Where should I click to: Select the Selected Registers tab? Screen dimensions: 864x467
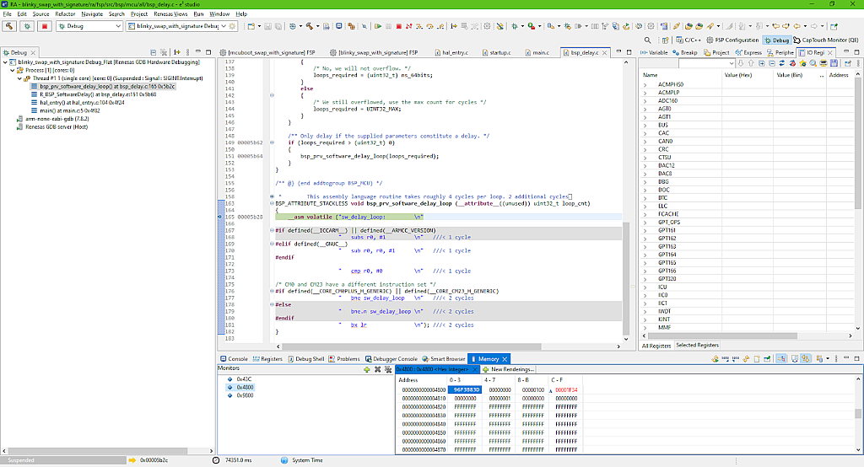(x=697, y=346)
